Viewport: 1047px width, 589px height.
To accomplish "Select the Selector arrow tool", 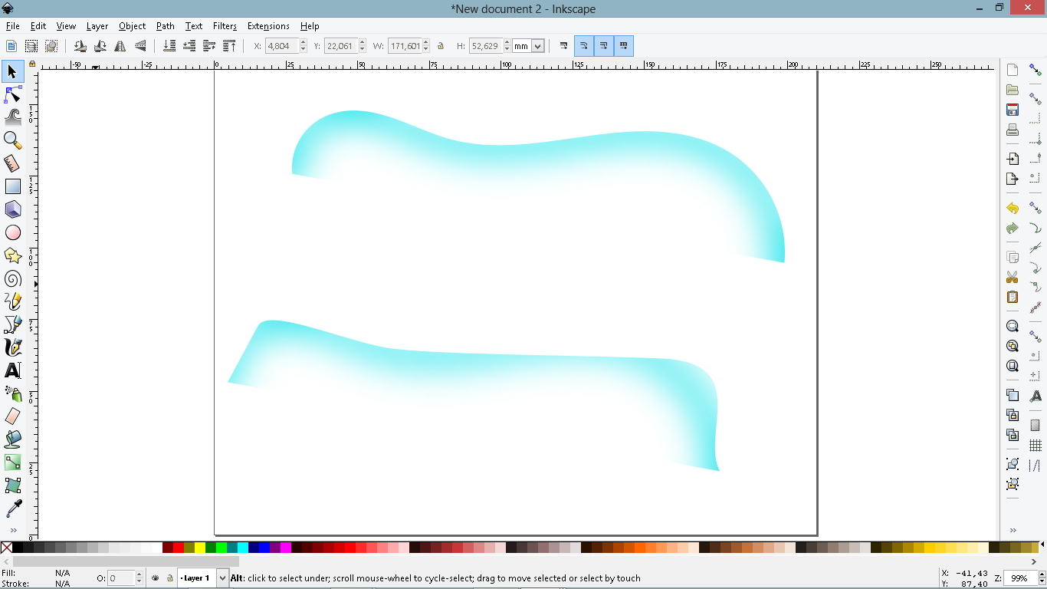I will pyautogui.click(x=12, y=72).
